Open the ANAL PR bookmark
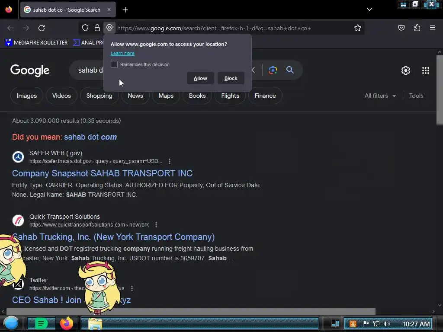This screenshot has height=332, width=443. (x=88, y=43)
